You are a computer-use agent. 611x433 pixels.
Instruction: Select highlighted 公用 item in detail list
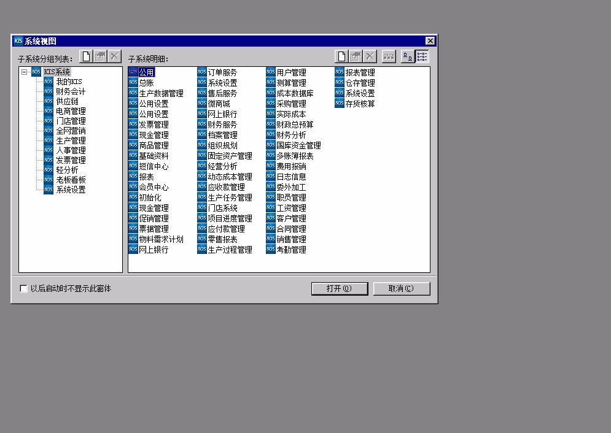[x=147, y=72]
